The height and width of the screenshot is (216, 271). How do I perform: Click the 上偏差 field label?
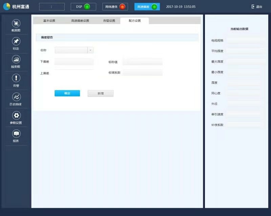pyautogui.click(x=45, y=73)
